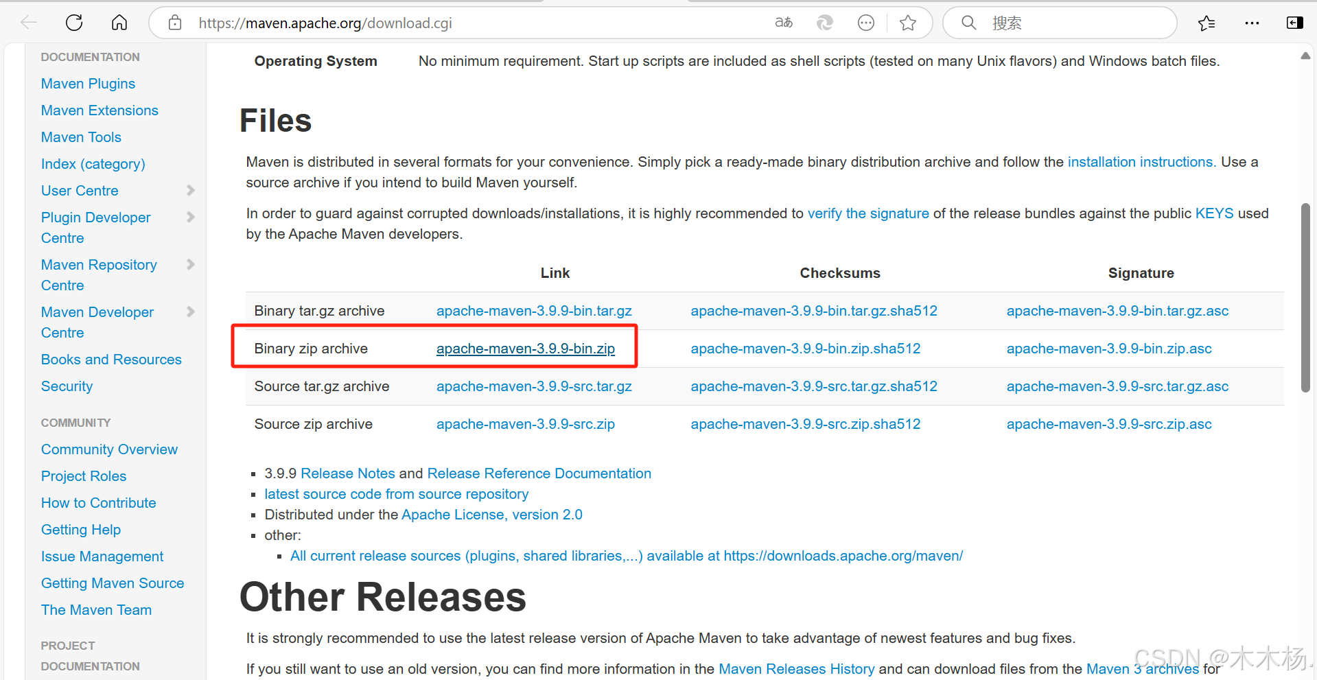
Task: Open apache-maven-3.9.9-bin.zip.sha512 checksum
Action: pos(806,349)
